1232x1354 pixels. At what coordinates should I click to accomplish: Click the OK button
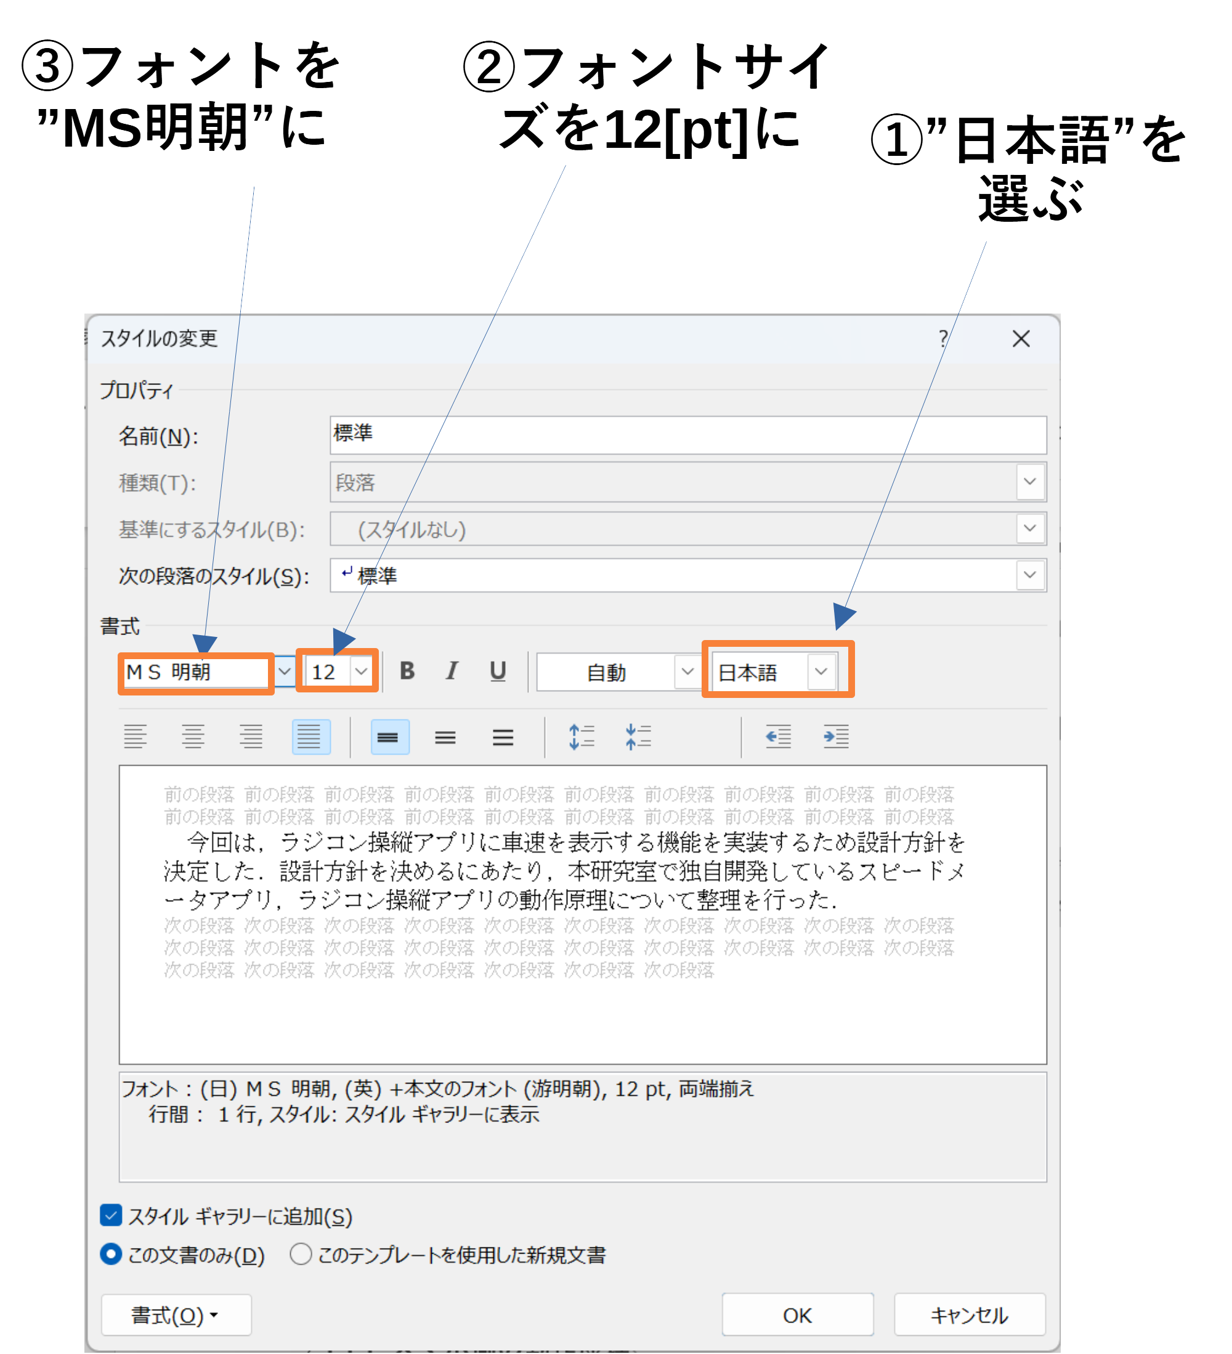point(798,1315)
